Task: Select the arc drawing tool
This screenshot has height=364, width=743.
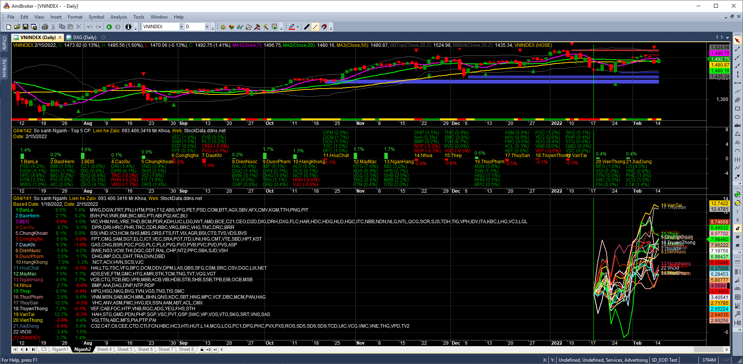Action: [x=737, y=150]
